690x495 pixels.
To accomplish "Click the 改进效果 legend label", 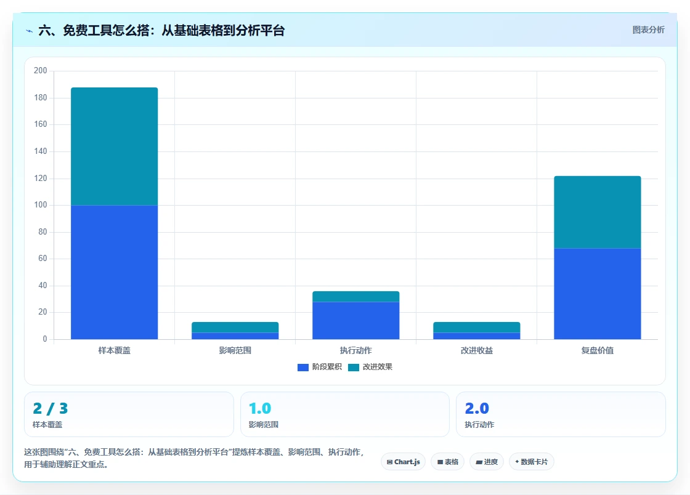I will [x=377, y=367].
